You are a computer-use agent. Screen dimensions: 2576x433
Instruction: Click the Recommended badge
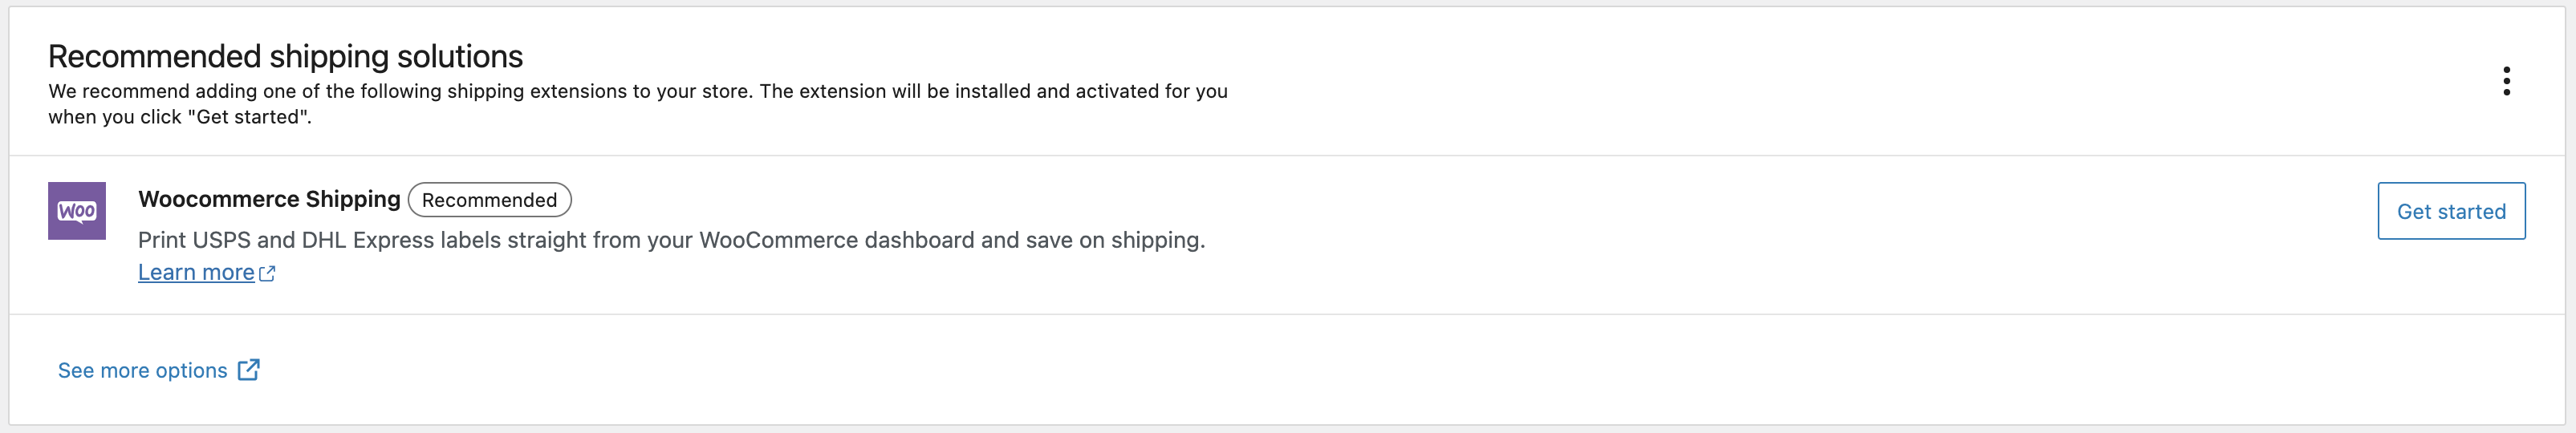pyautogui.click(x=489, y=200)
